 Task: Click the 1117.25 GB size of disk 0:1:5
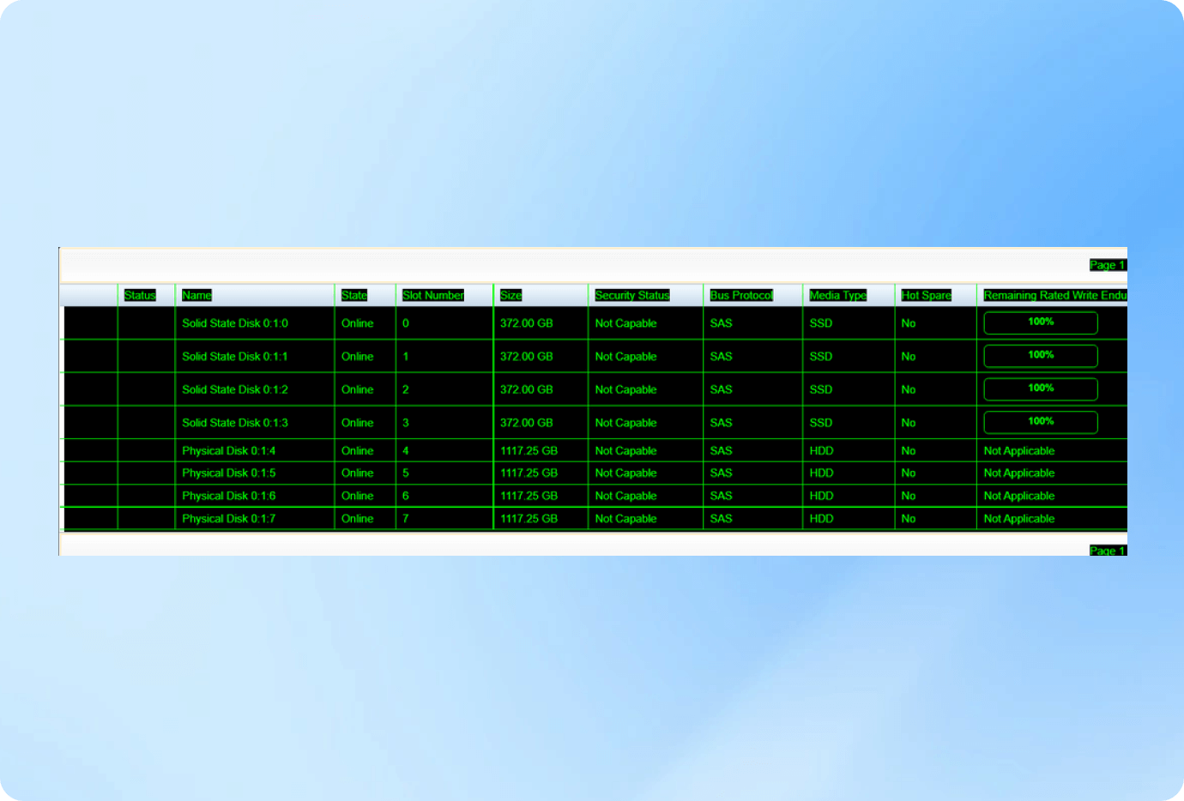(x=529, y=473)
